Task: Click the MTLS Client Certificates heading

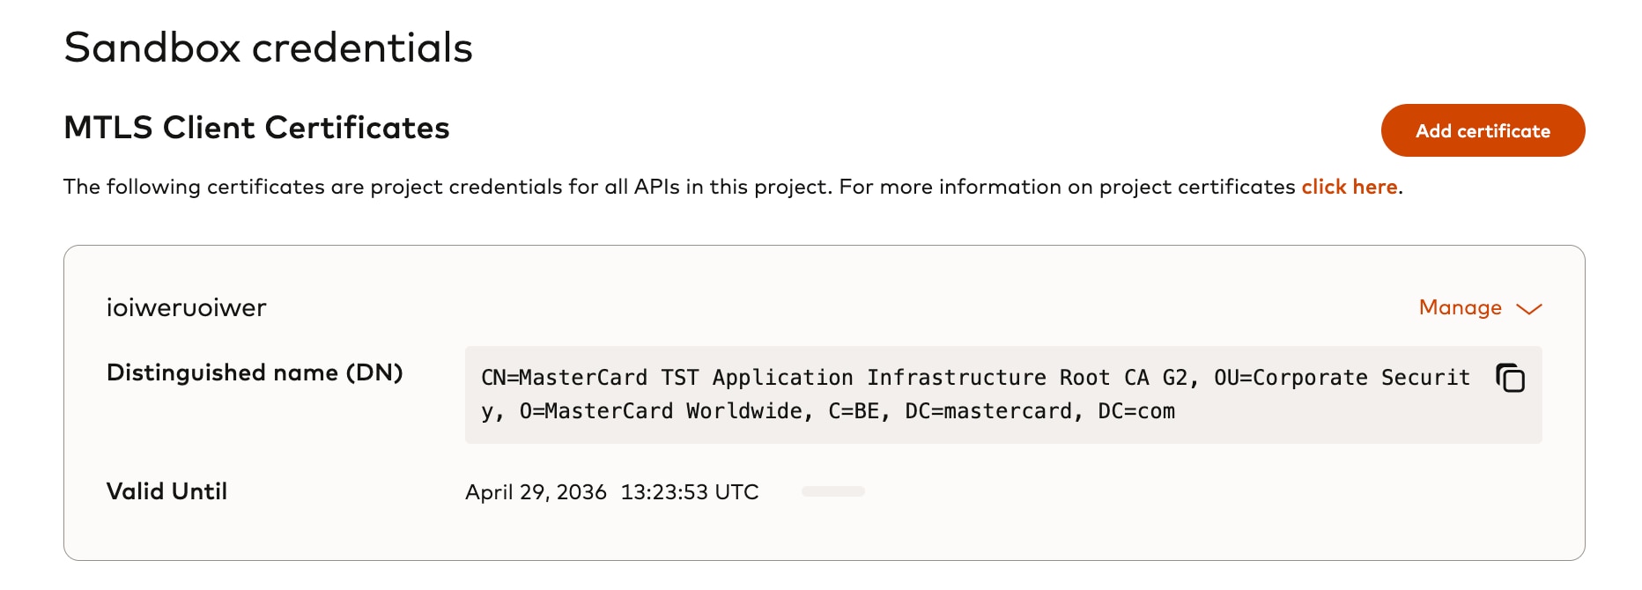Action: click(256, 128)
